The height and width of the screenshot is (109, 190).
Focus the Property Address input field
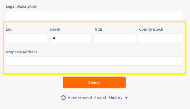pos(94,61)
